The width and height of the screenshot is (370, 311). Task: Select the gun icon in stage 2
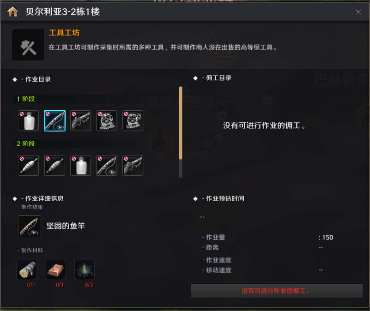133,165
